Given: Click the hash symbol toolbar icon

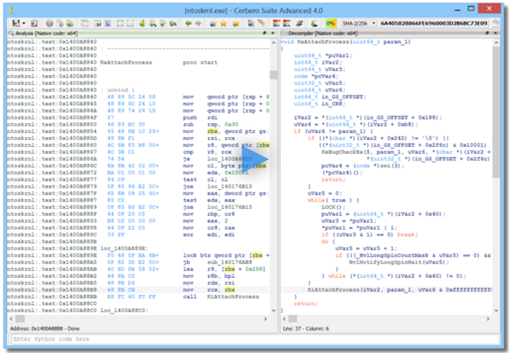Looking at the screenshot, I should click(299, 24).
